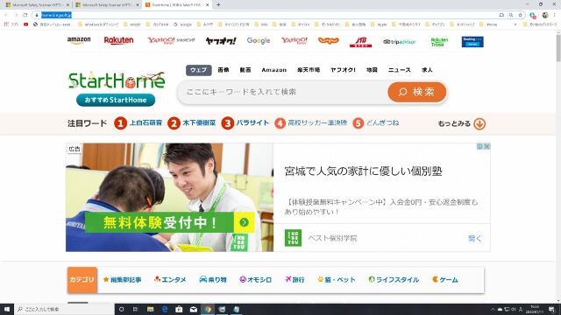
Task: Open the エンタメ category
Action: (x=170, y=280)
